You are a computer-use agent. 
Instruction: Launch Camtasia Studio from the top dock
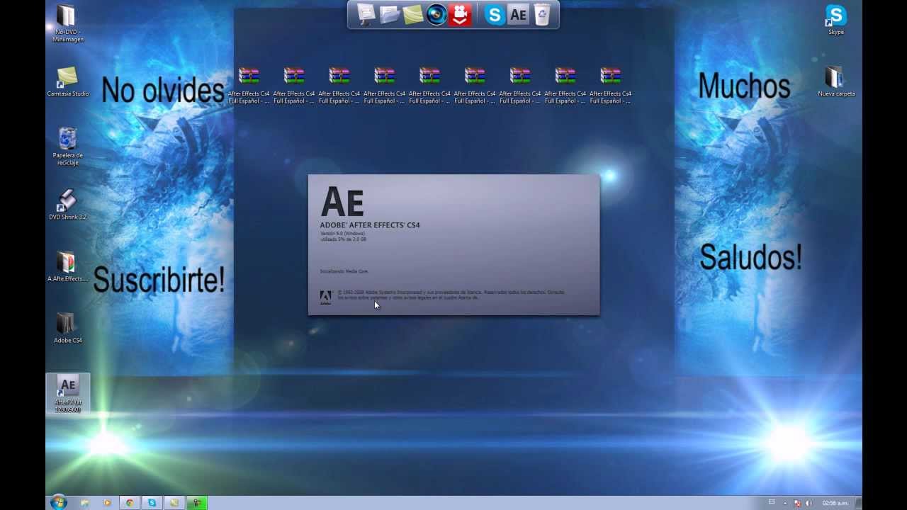[x=413, y=14]
